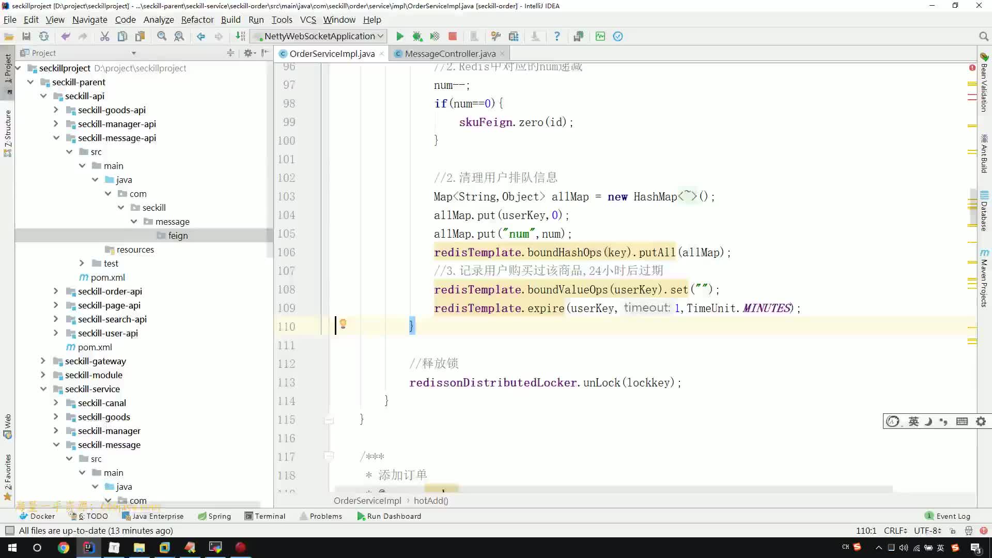This screenshot has width=992, height=558.
Task: Open the Spring tool window
Action: (x=214, y=516)
